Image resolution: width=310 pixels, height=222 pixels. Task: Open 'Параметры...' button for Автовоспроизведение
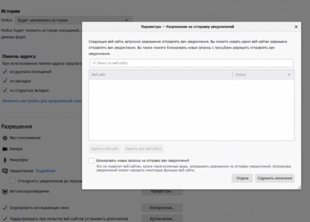[162, 191]
